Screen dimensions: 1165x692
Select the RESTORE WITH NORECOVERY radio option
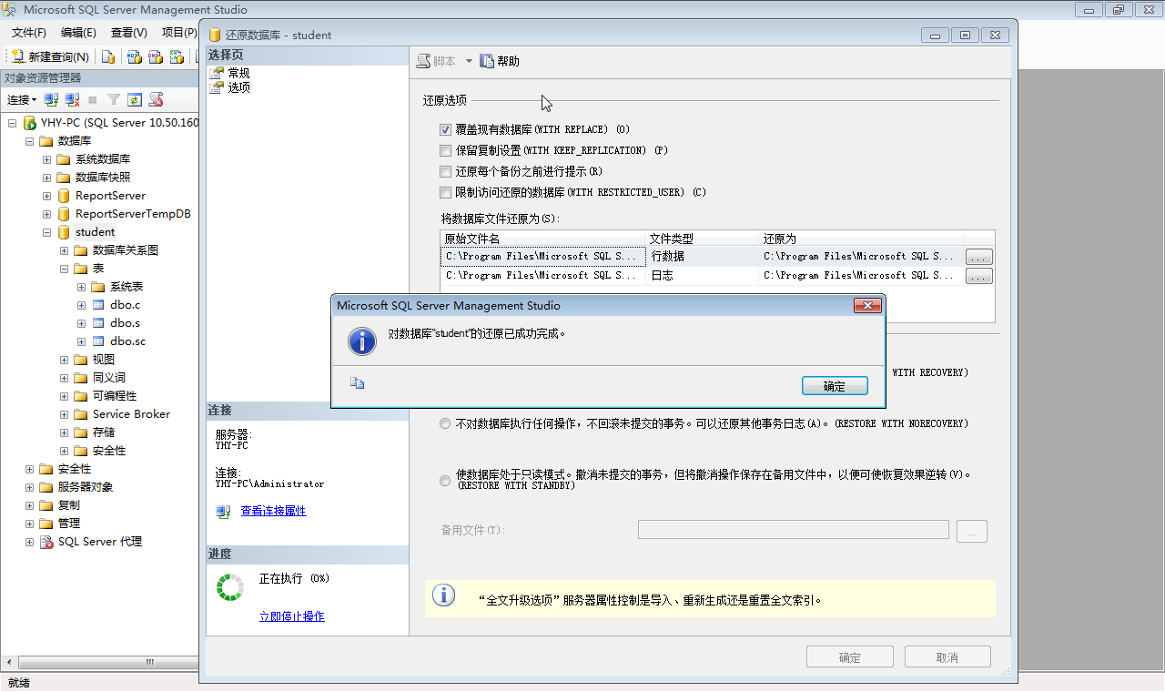445,423
